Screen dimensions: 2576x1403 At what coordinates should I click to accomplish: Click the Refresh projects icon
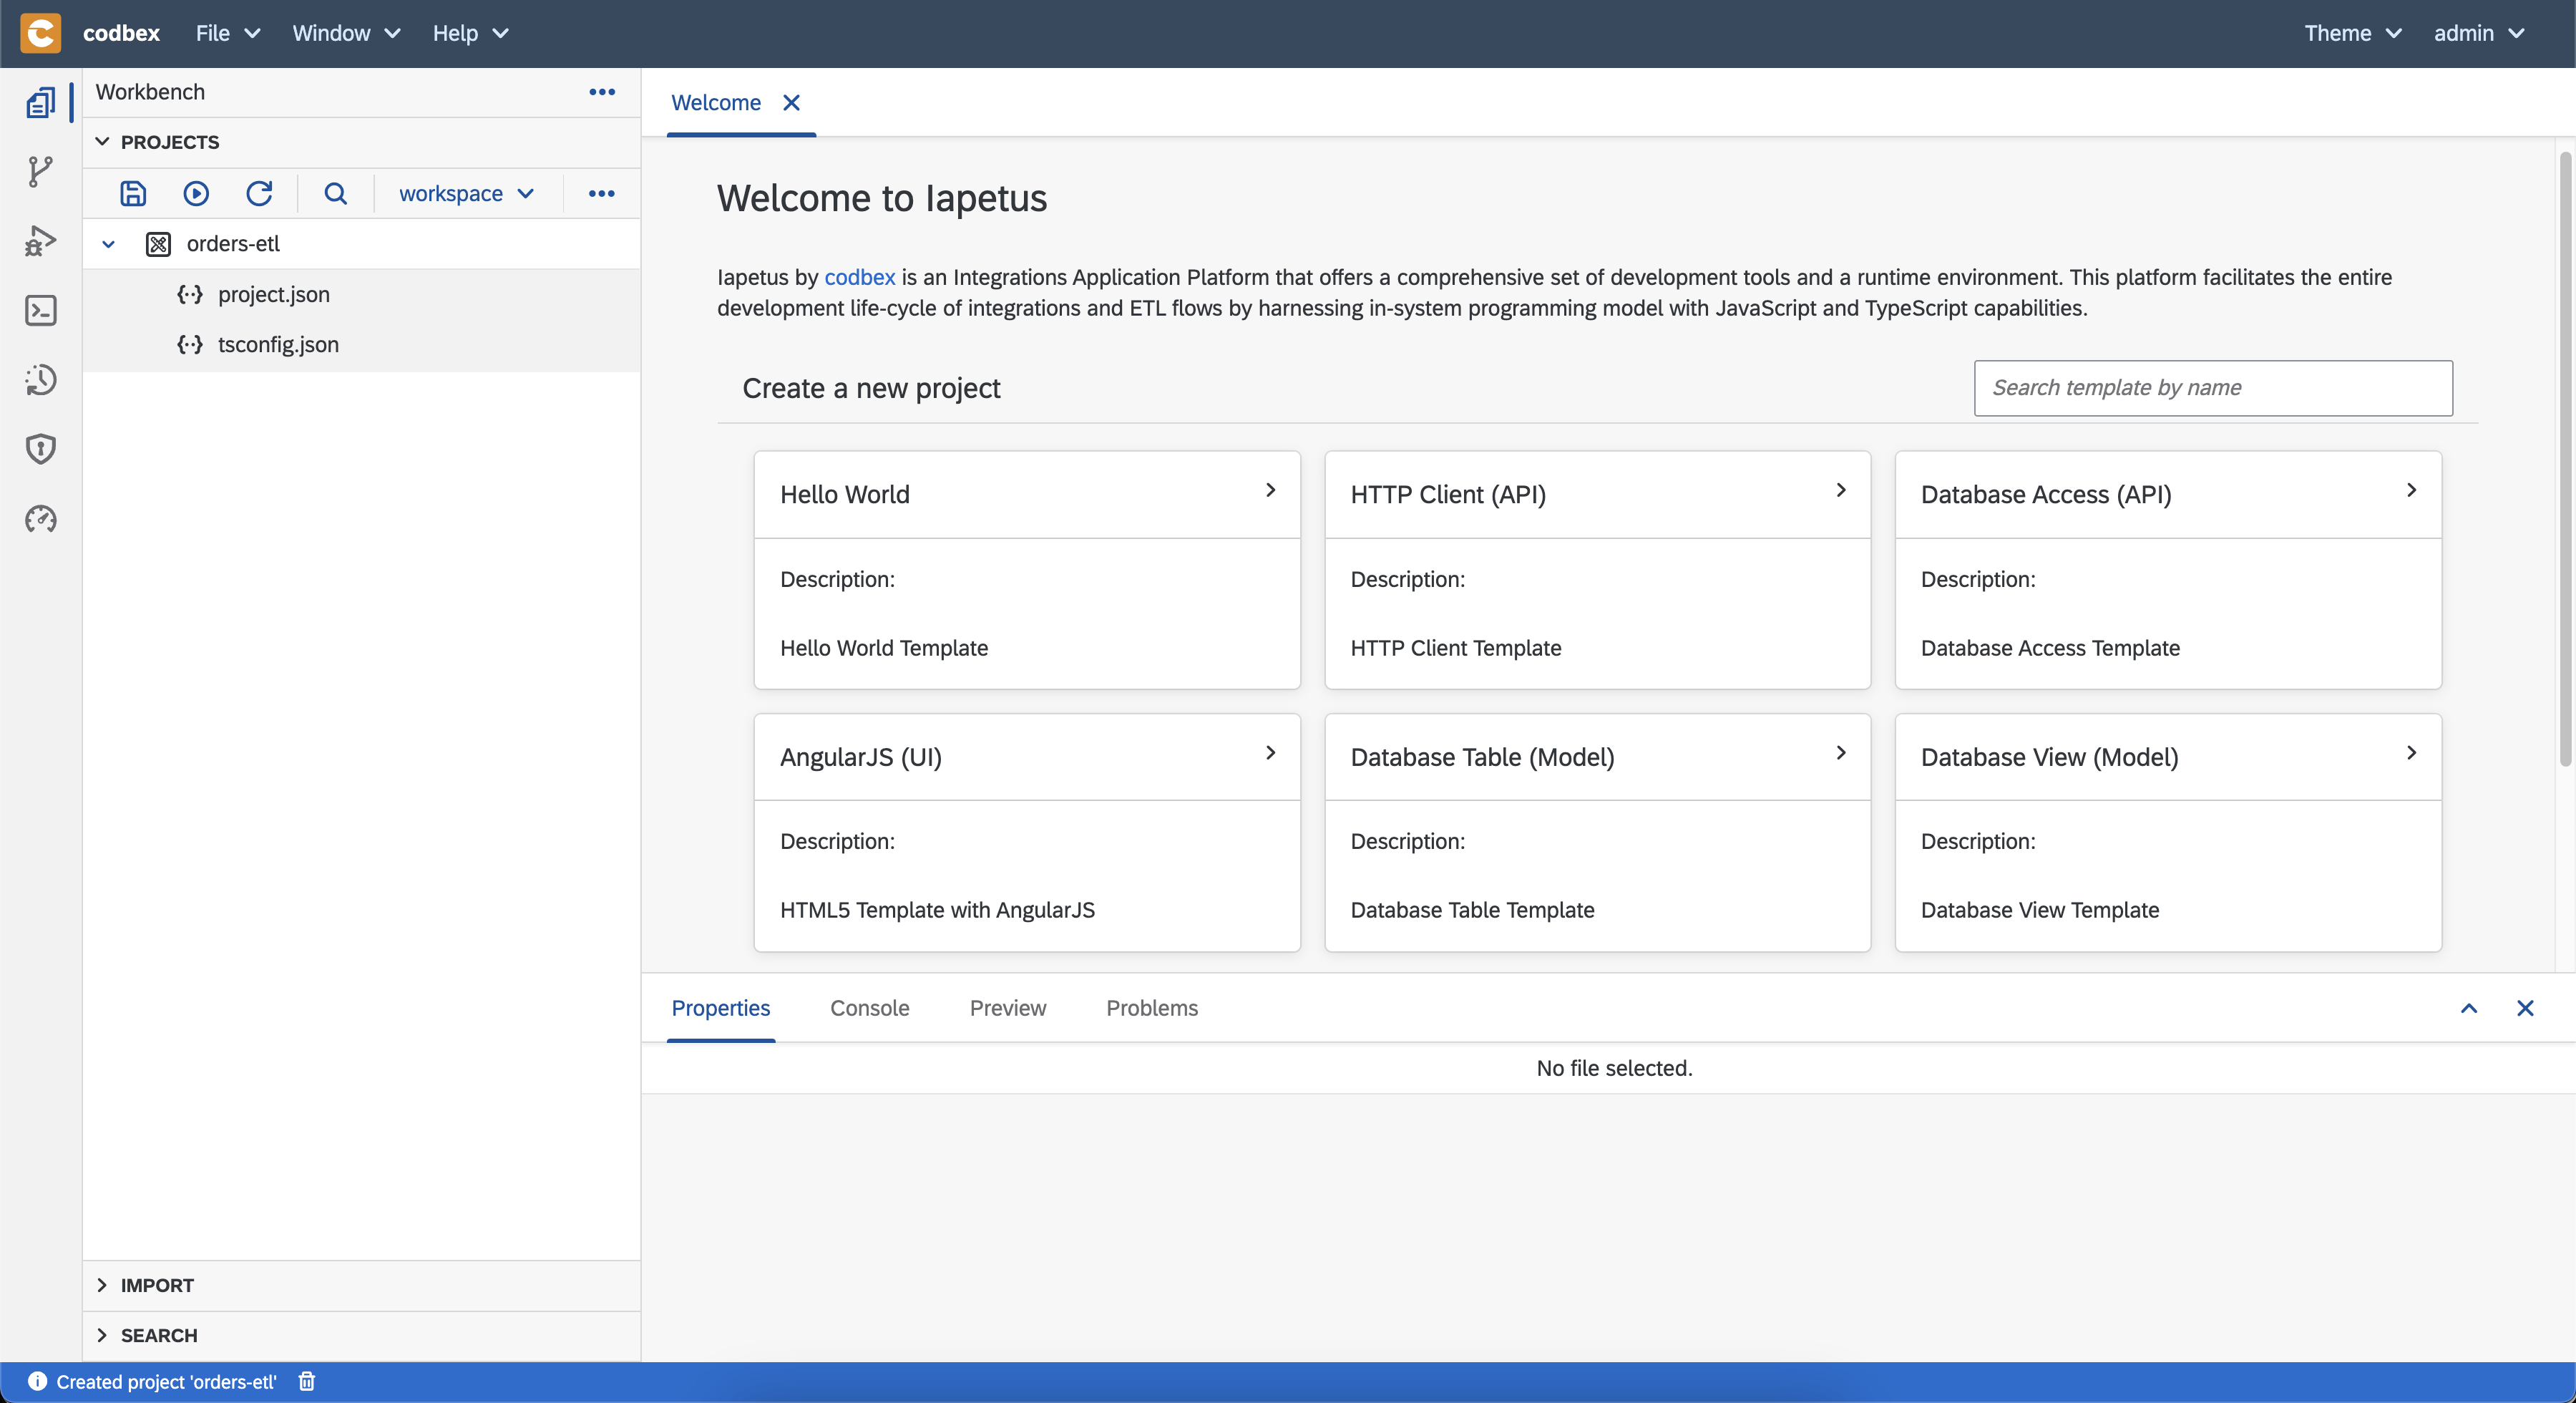(259, 193)
